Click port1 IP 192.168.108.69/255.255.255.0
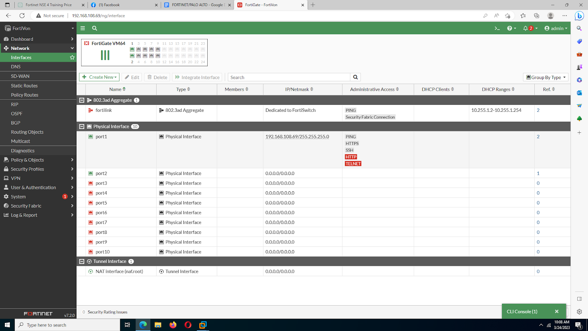The height and width of the screenshot is (331, 588). click(297, 137)
